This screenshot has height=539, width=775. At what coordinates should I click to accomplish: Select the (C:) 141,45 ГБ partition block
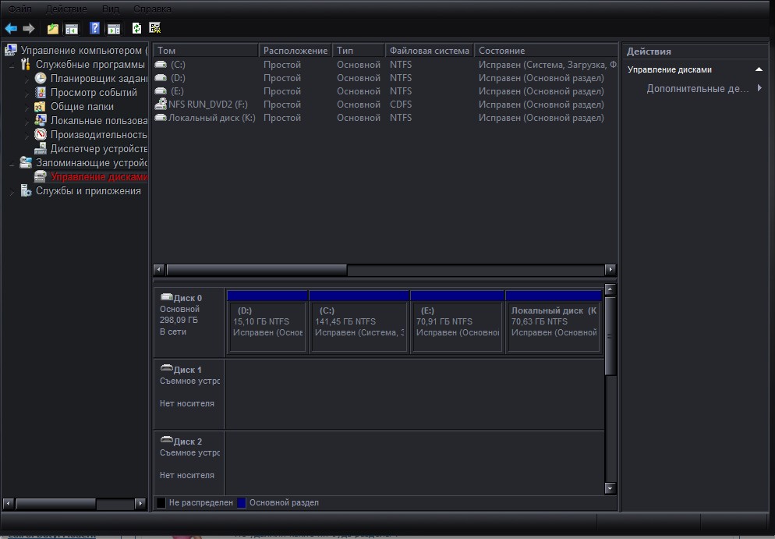[x=359, y=321]
